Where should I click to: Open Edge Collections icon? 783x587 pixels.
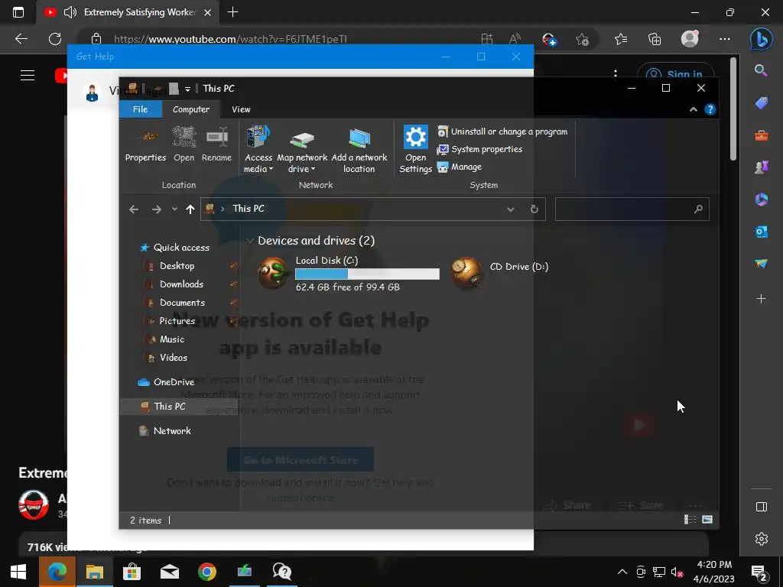tap(655, 39)
